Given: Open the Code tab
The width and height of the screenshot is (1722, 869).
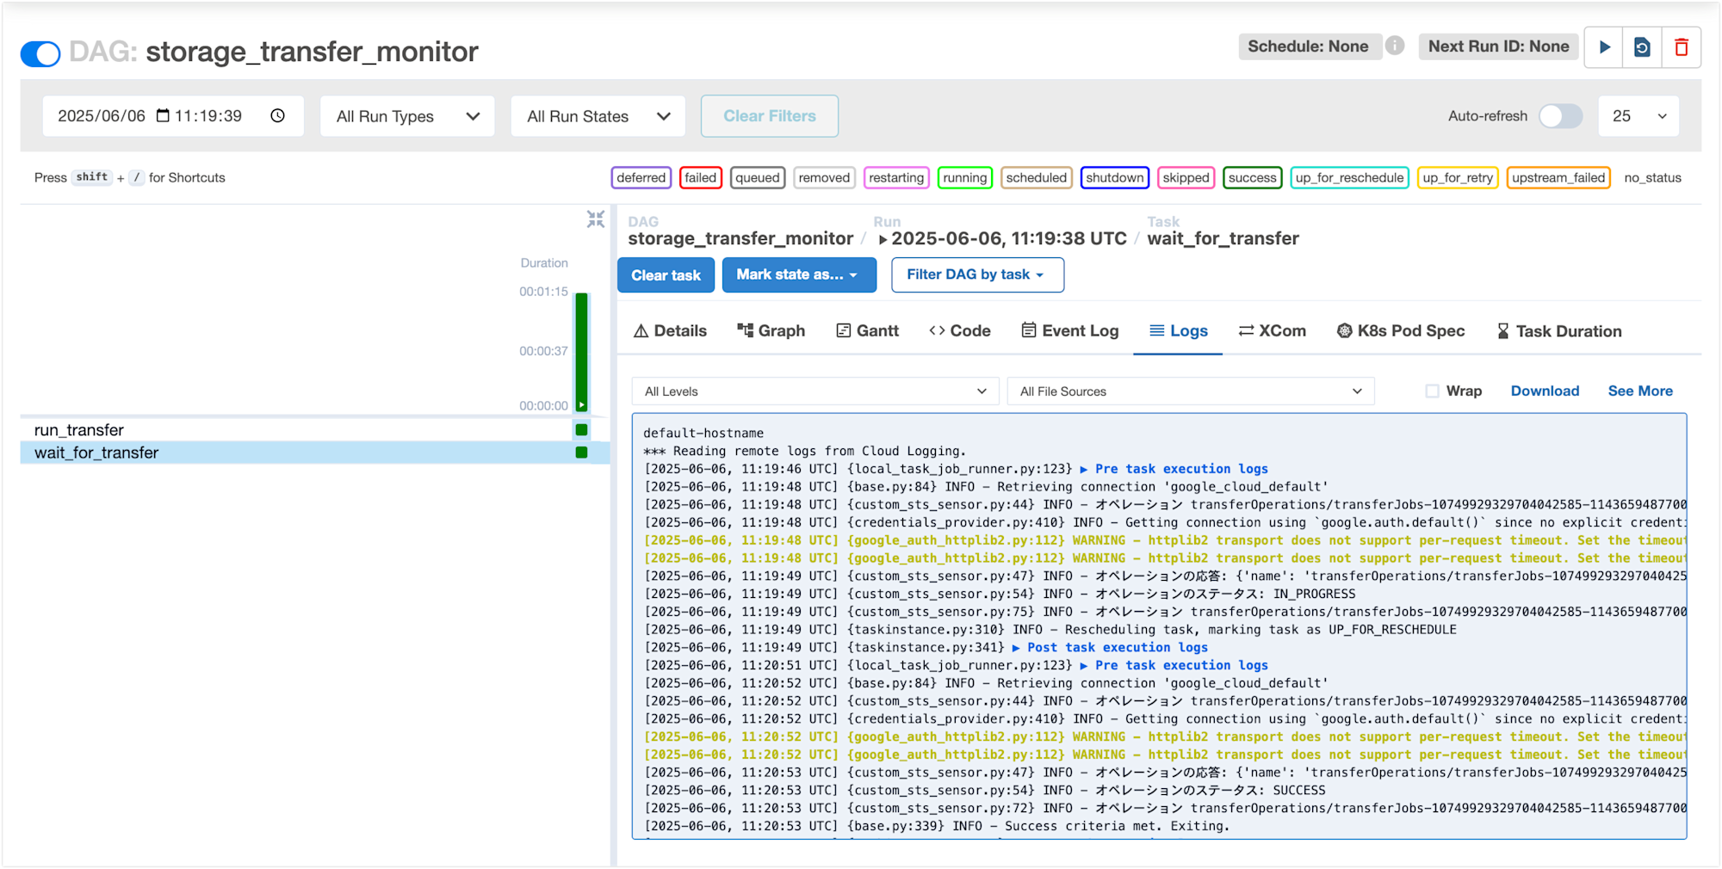Looking at the screenshot, I should [x=960, y=331].
